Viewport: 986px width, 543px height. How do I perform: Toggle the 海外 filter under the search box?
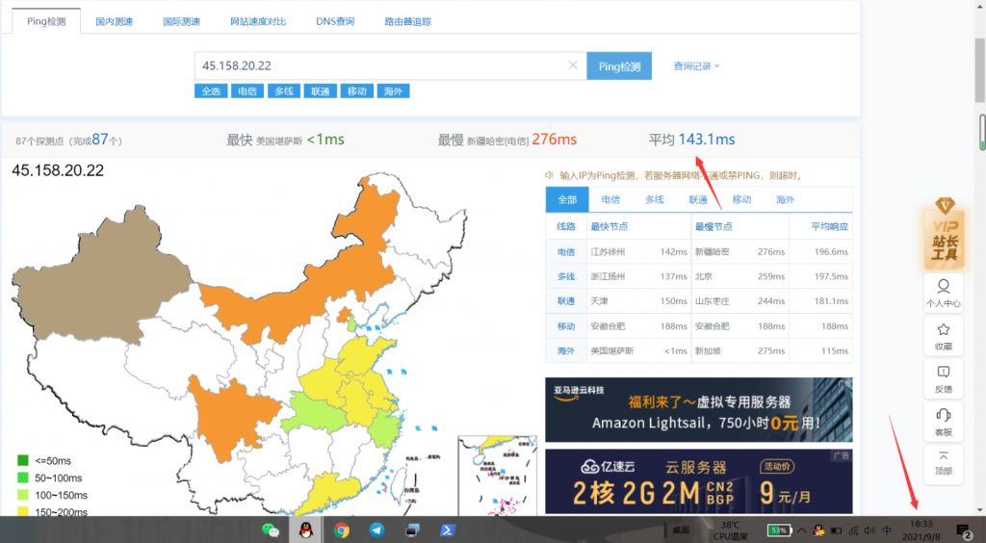click(393, 91)
